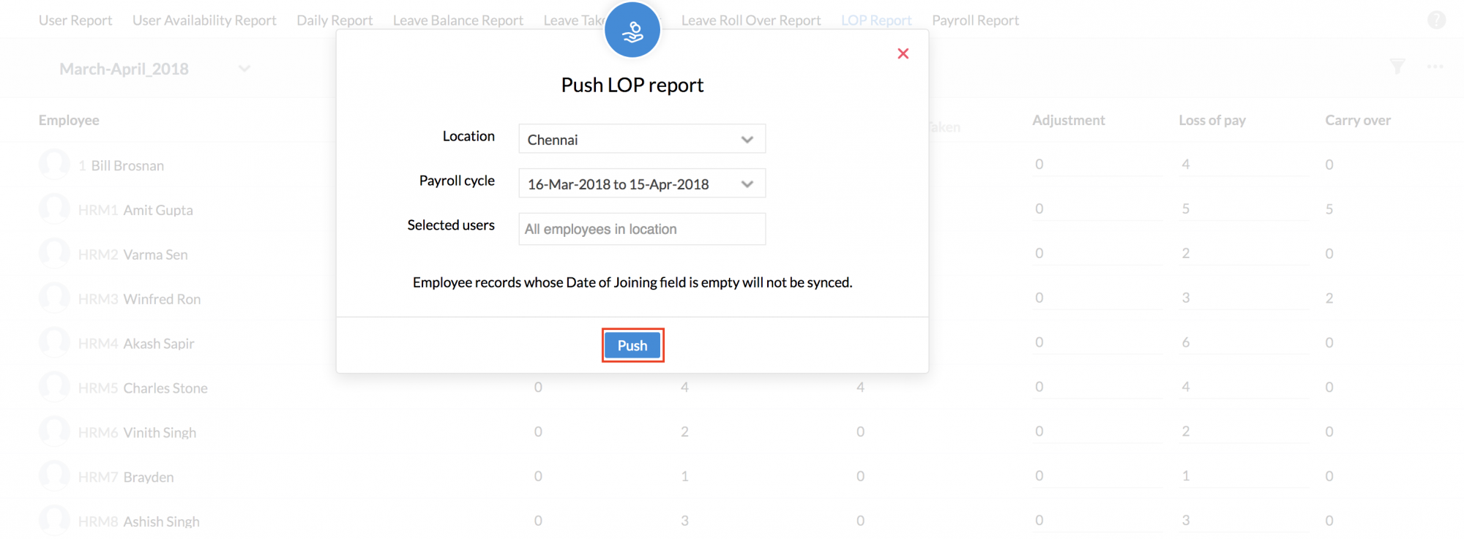This screenshot has height=539, width=1464.
Task: Click Amit Gupta's Loss of pay field
Action: click(x=1244, y=209)
